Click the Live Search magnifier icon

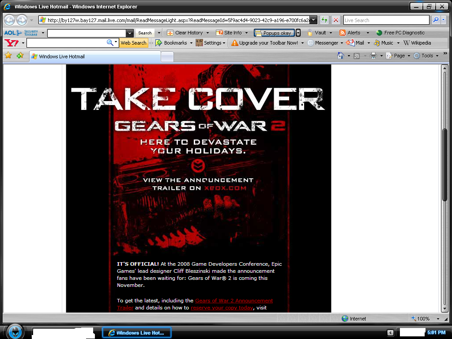tap(436, 20)
